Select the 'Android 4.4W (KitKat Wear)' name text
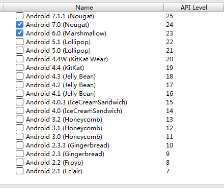The width and height of the screenshot is (224, 188). pyautogui.click(x=67, y=59)
